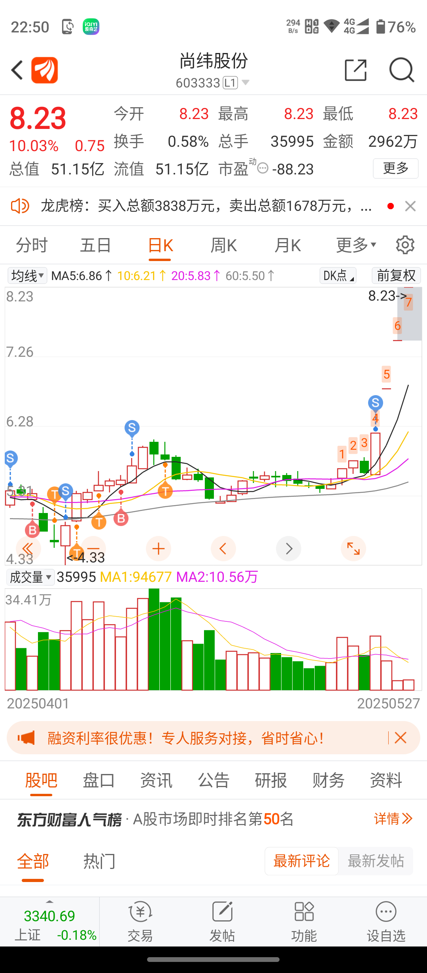The height and width of the screenshot is (973, 427).
Task: Switch to the 热门 posts tab
Action: point(99,861)
